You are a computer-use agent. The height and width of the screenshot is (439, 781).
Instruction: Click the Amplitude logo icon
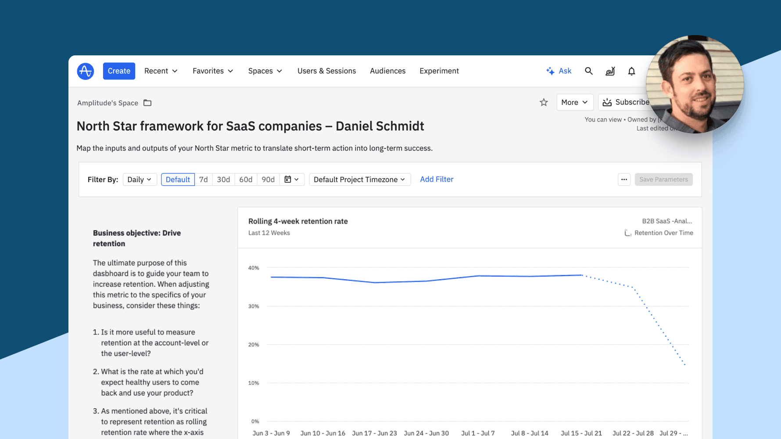pyautogui.click(x=86, y=71)
